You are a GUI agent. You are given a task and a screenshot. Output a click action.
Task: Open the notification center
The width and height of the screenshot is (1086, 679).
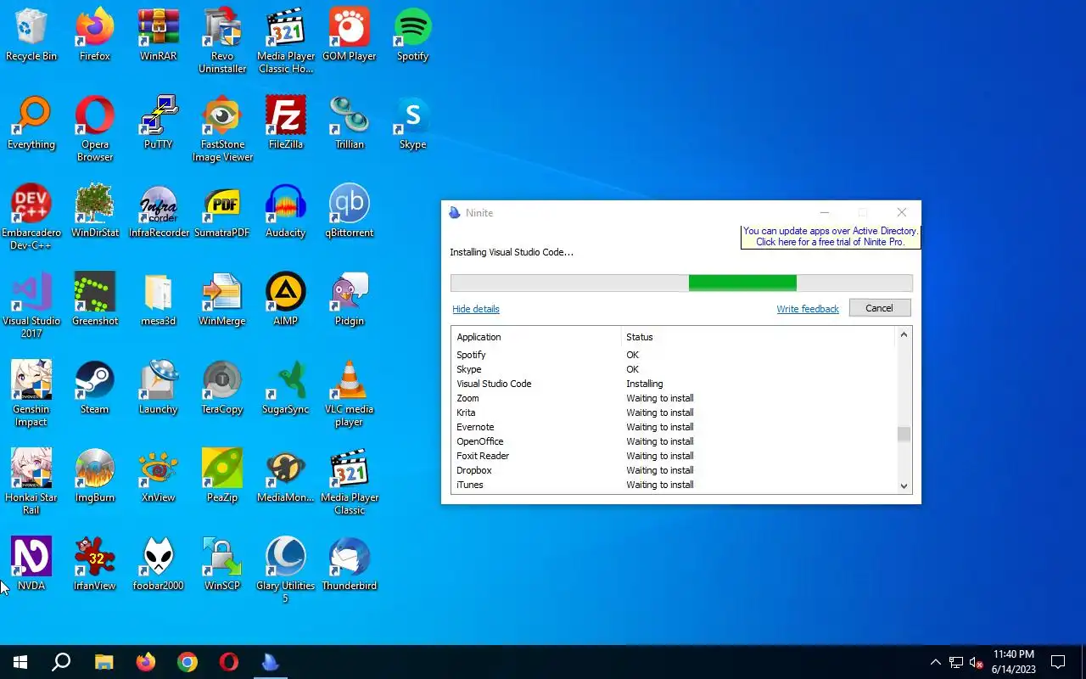pos(1058,662)
